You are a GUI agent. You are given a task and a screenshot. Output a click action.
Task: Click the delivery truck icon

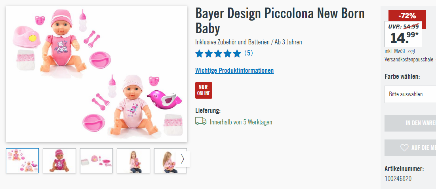pyautogui.click(x=201, y=121)
